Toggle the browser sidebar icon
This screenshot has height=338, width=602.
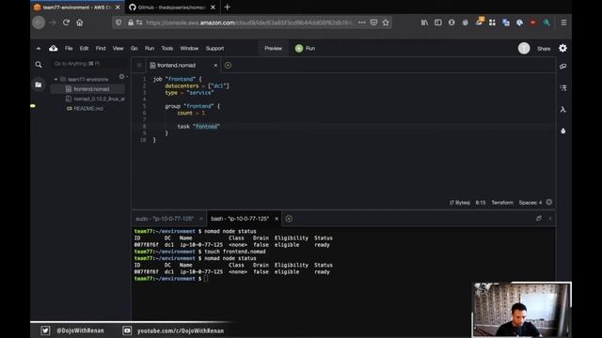[x=438, y=23]
